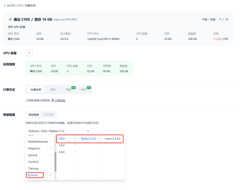This screenshot has width=249, height=190.
Task: Clear the selected PyTorch image with X
Action: [88, 131]
